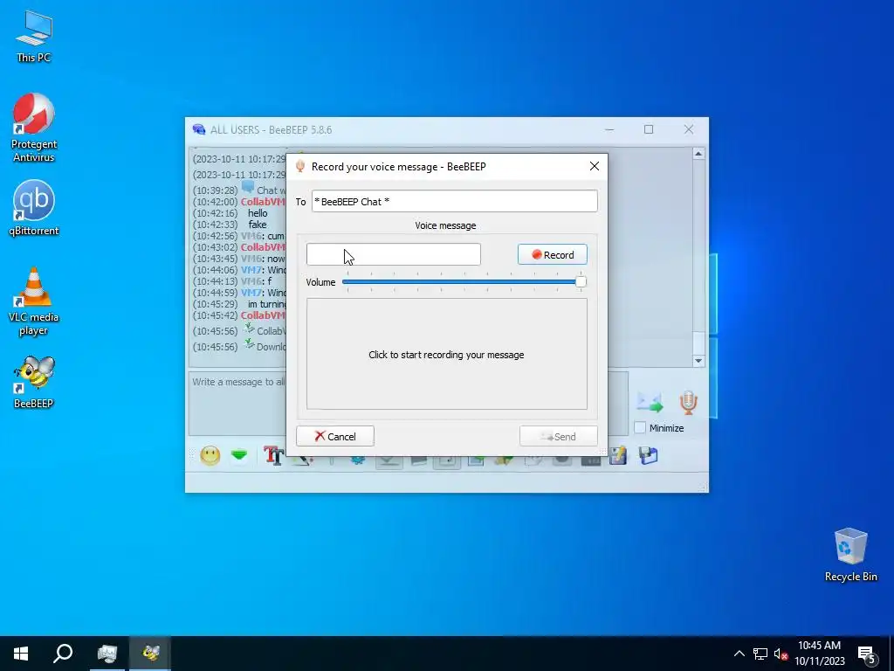Click the muted speaker tray icon
This screenshot has width=894, height=671.
pyautogui.click(x=781, y=654)
